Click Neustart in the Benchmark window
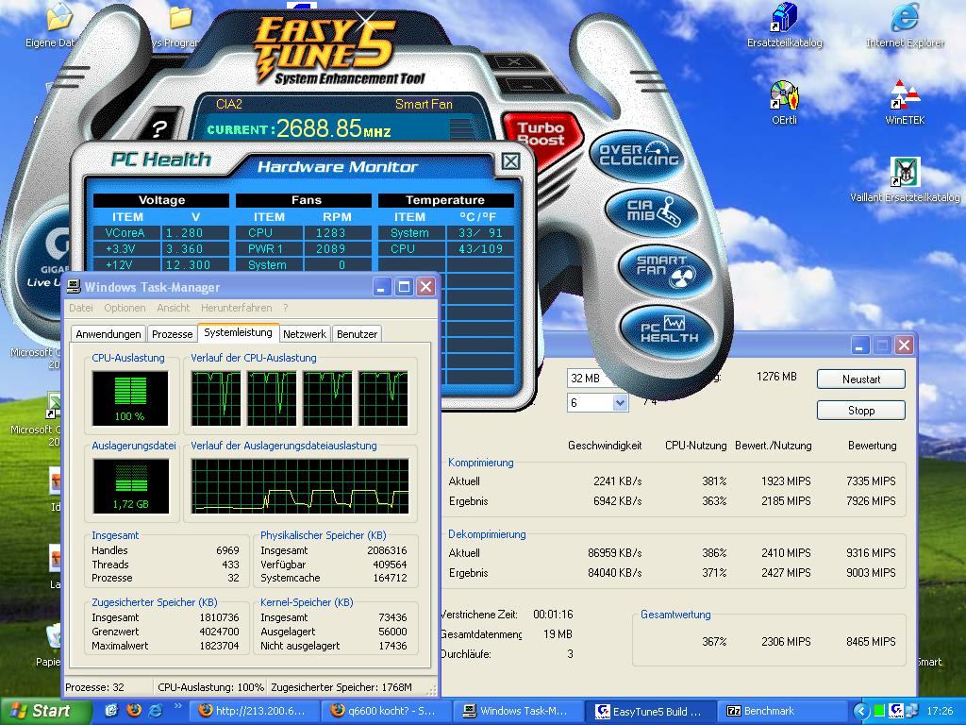Image resolution: width=966 pixels, height=725 pixels. tap(860, 379)
